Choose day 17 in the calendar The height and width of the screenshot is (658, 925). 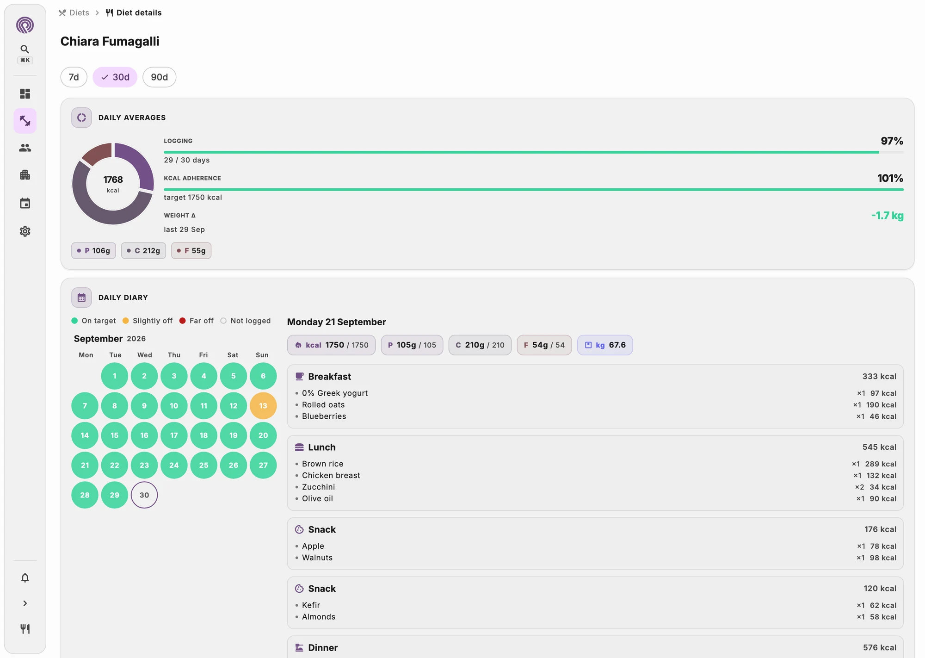point(174,435)
